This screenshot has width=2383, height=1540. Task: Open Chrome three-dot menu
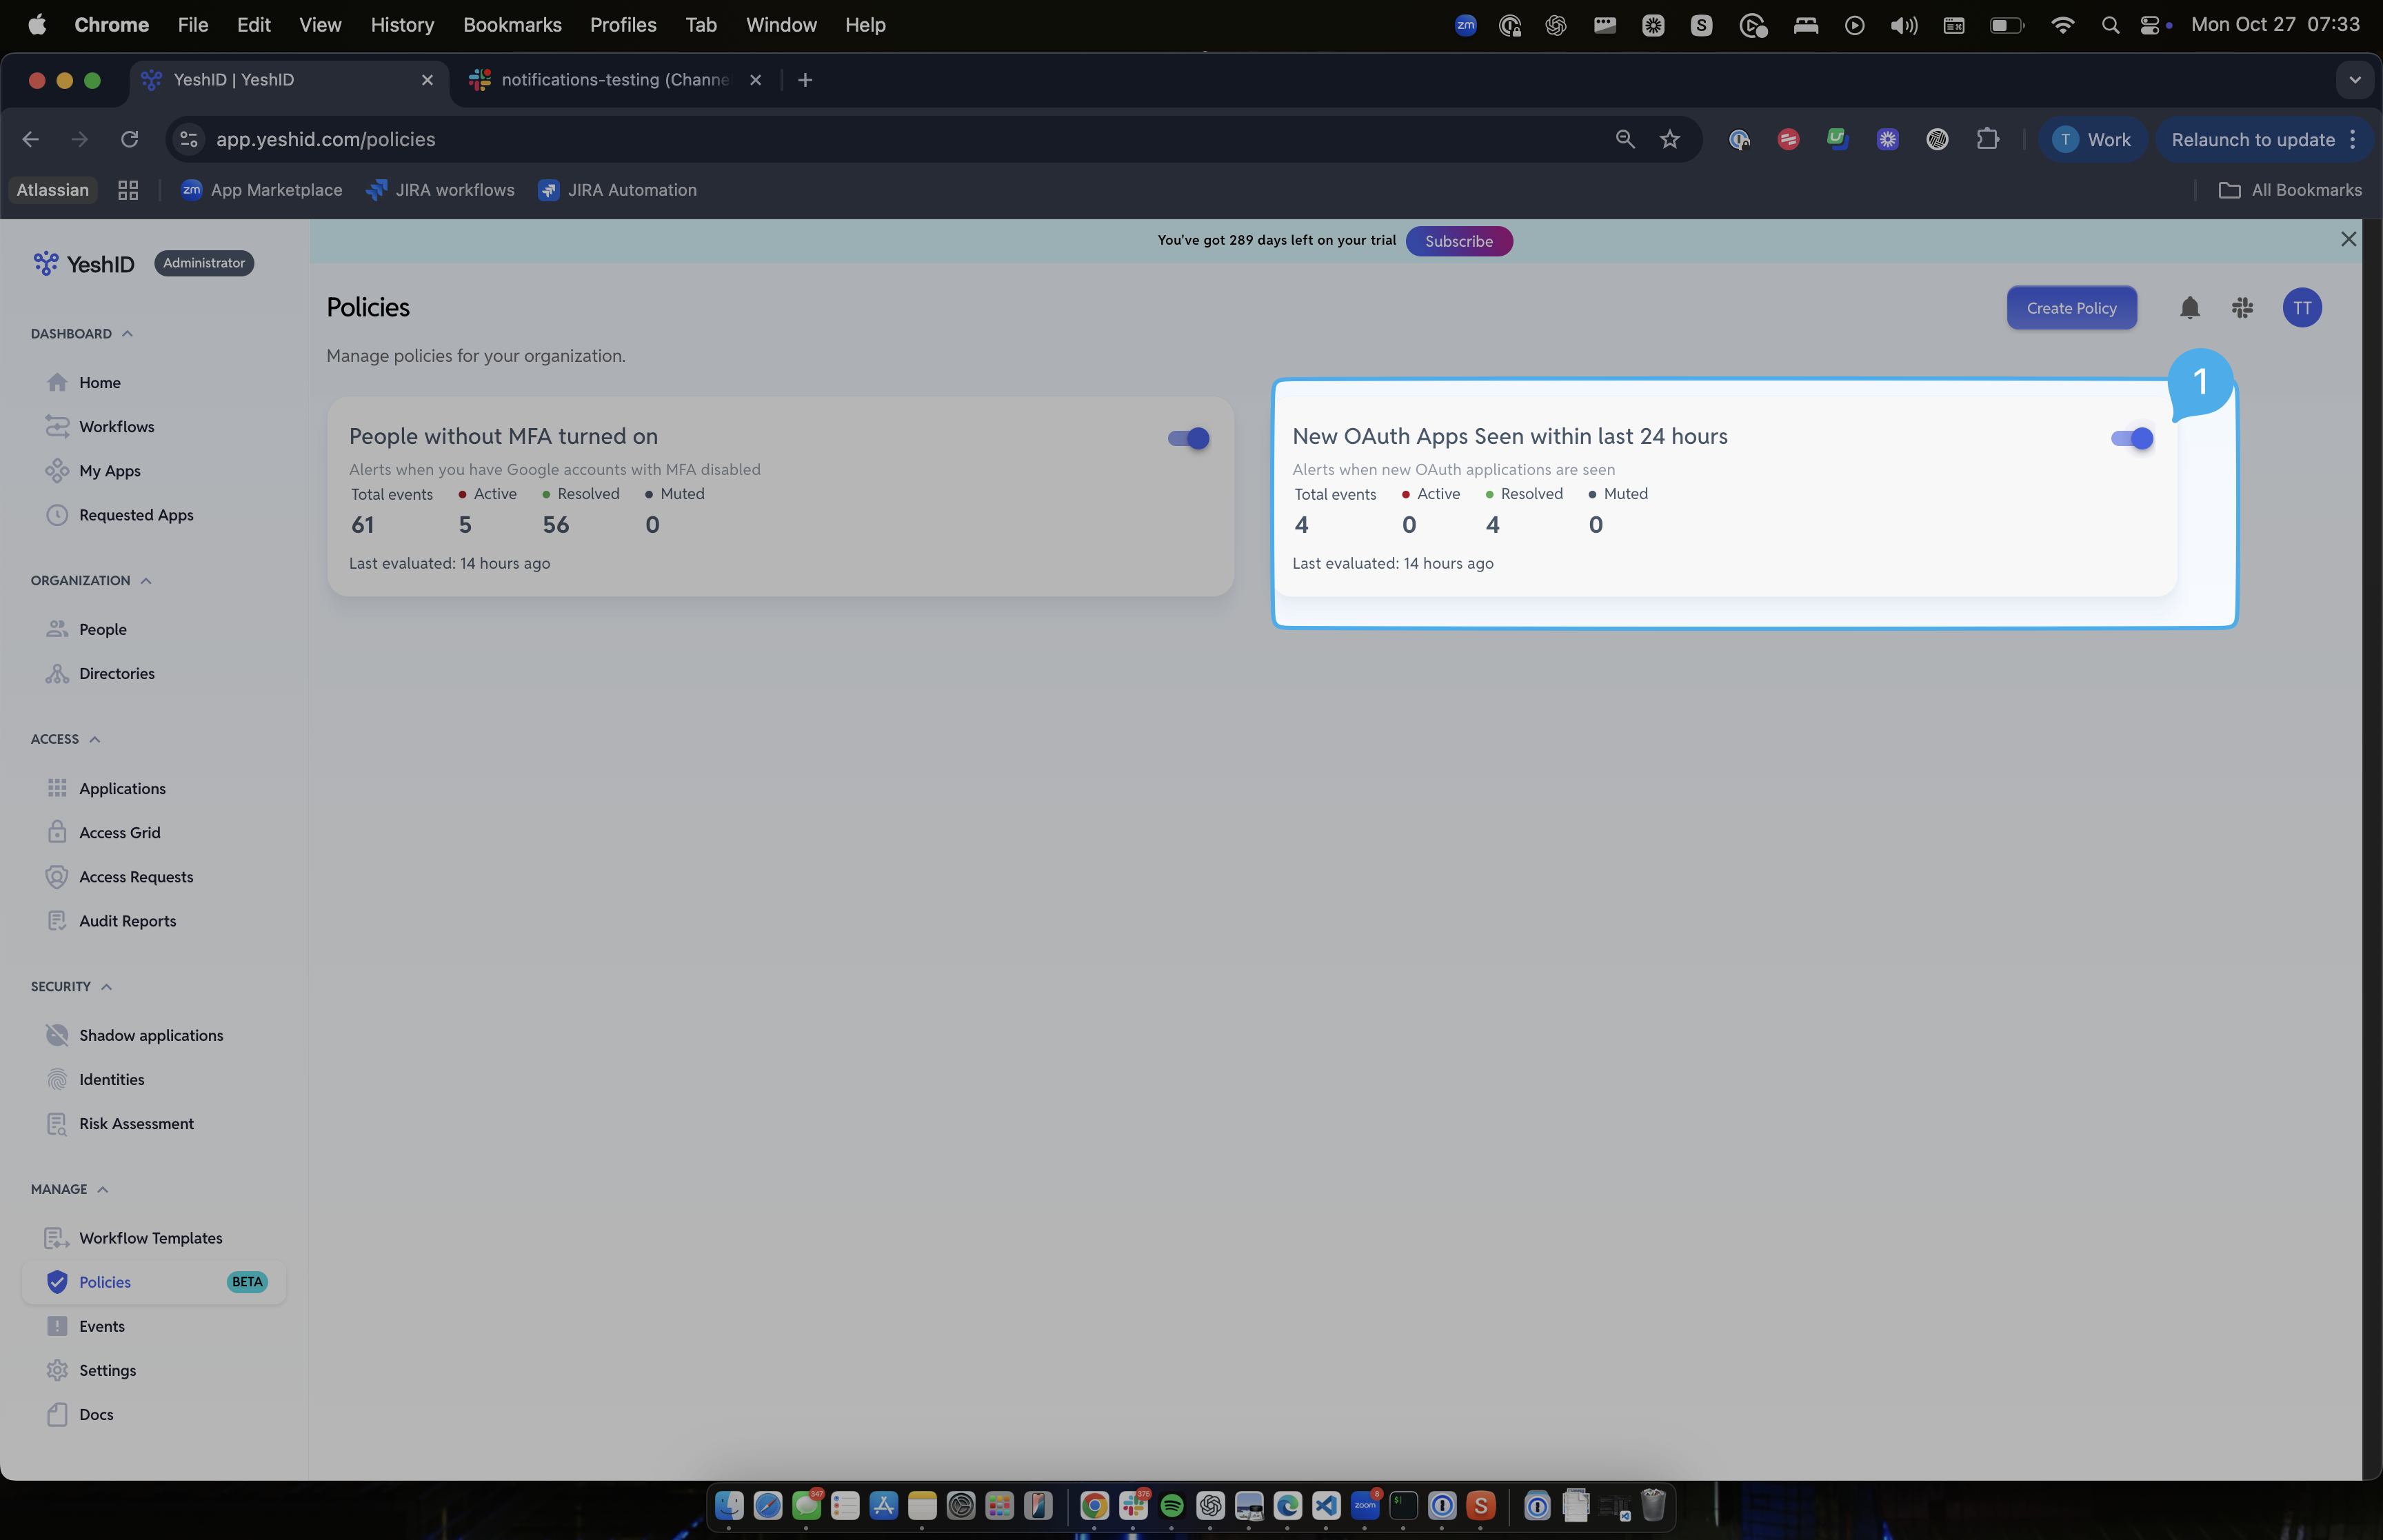pos(2353,139)
